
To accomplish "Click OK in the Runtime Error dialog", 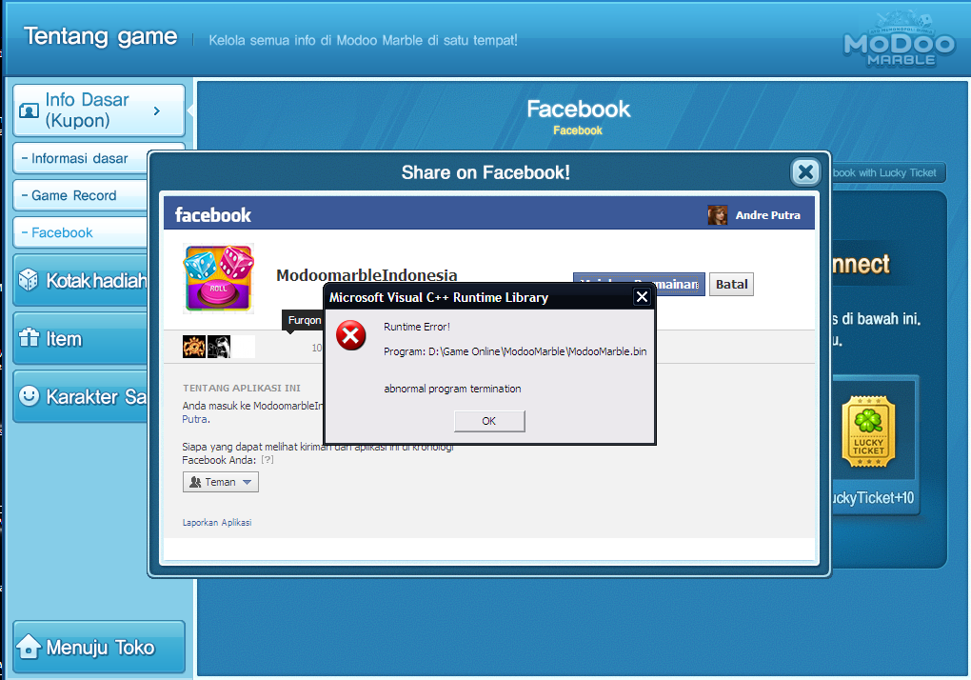I will click(489, 421).
